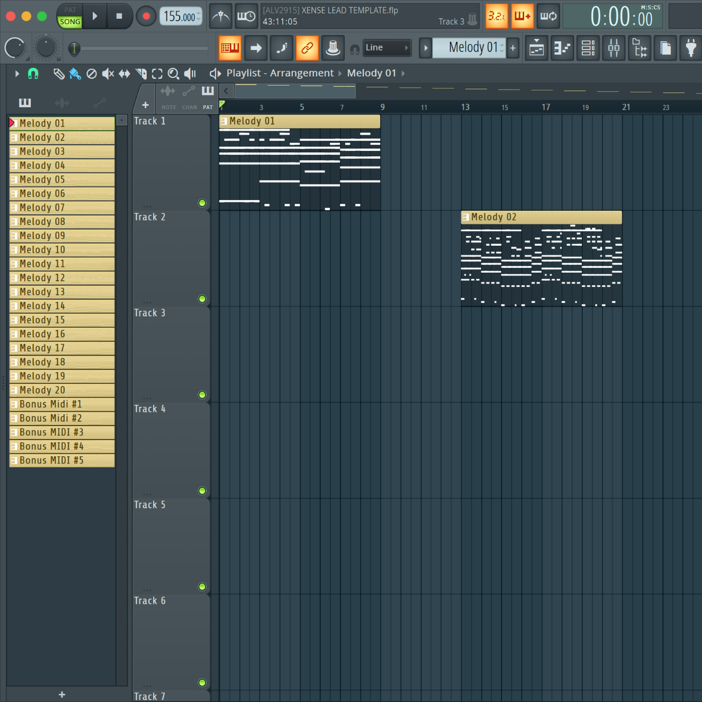Open the Melody 01 pattern selector
Viewport: 702px width, 702px height.
(469, 48)
